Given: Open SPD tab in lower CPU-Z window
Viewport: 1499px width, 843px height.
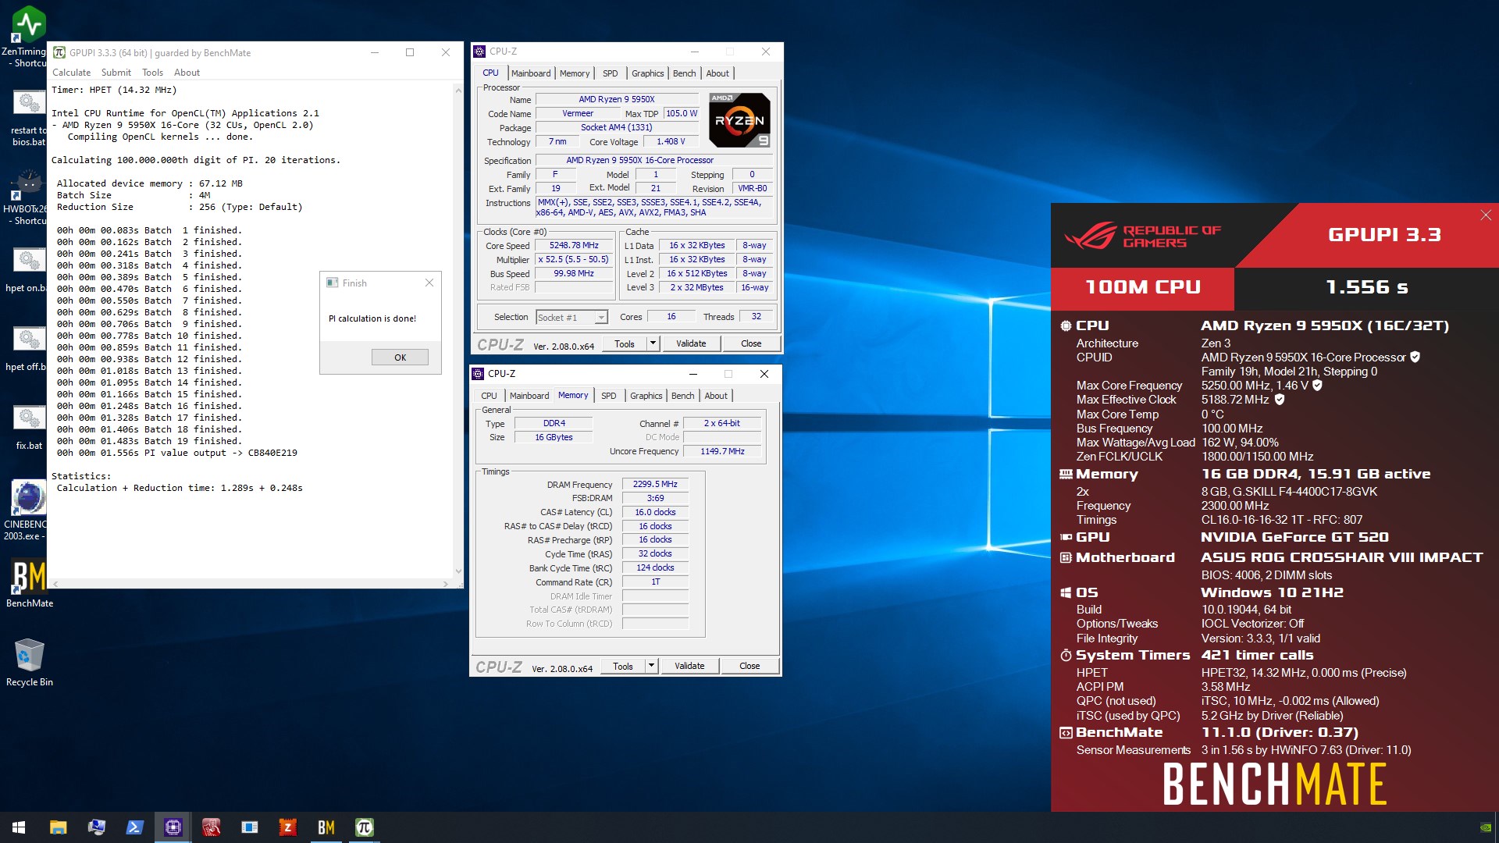Looking at the screenshot, I should [x=609, y=396].
